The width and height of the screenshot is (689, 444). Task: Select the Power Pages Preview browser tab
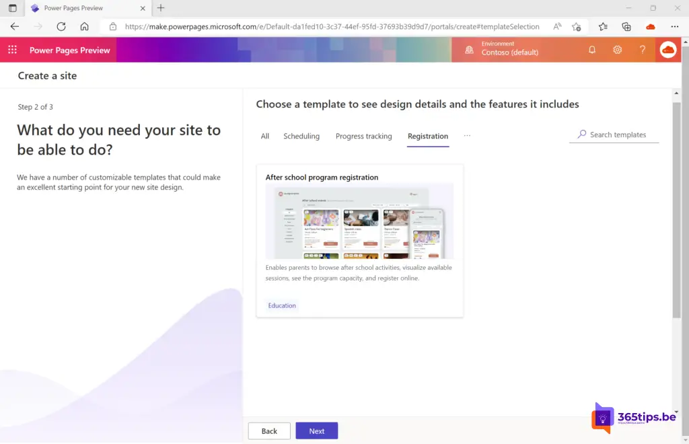88,8
